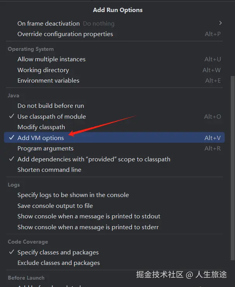Image resolution: width=235 pixels, height=287 pixels.
Task: Enable Allow multiple instances option
Action: [51, 59]
